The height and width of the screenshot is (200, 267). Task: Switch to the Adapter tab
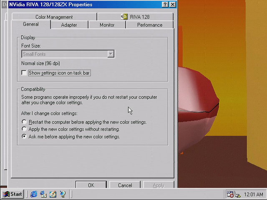[x=69, y=25]
